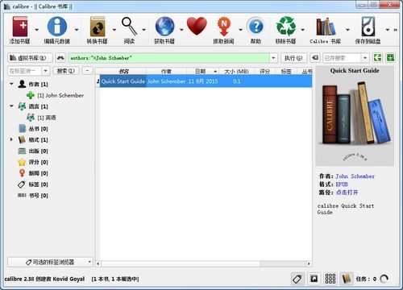Click the Remove books recycle icon

[286, 27]
